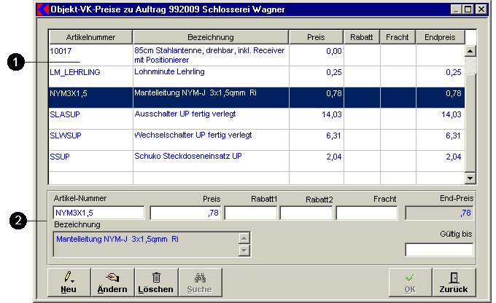
Task: Select the Endpreis column header
Action: (x=439, y=36)
